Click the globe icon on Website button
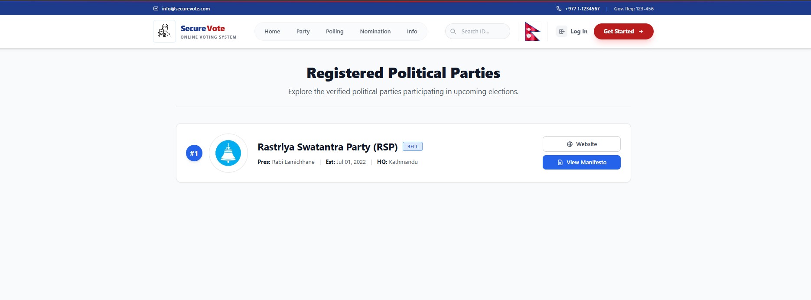This screenshot has width=811, height=300. pos(570,144)
